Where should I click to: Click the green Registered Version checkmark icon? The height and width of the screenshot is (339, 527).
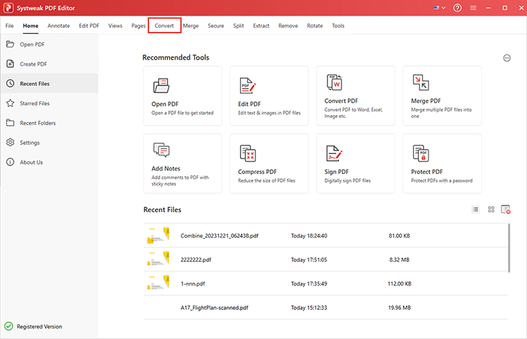(x=9, y=327)
